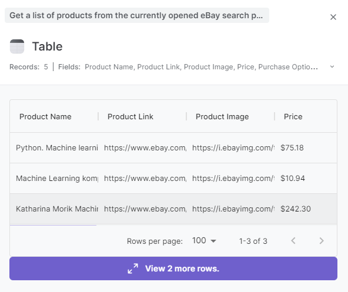Select the Product Name column header
This screenshot has height=292, width=348.
coord(45,116)
